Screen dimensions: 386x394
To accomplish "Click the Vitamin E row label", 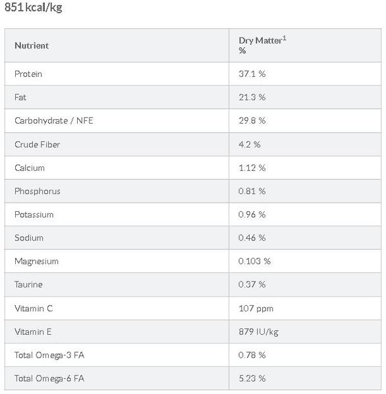I will point(33,332).
